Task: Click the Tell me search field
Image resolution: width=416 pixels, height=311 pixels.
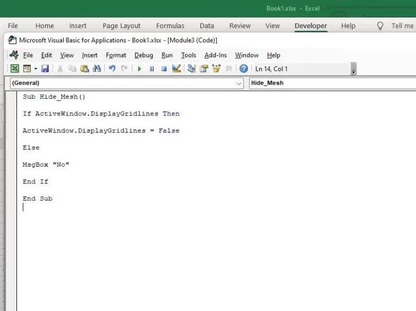Action: coord(402,26)
